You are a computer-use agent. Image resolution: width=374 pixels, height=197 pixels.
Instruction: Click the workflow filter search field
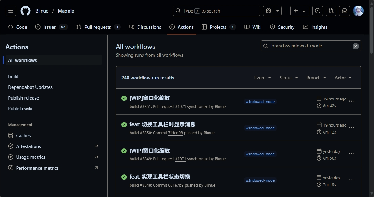(309, 46)
